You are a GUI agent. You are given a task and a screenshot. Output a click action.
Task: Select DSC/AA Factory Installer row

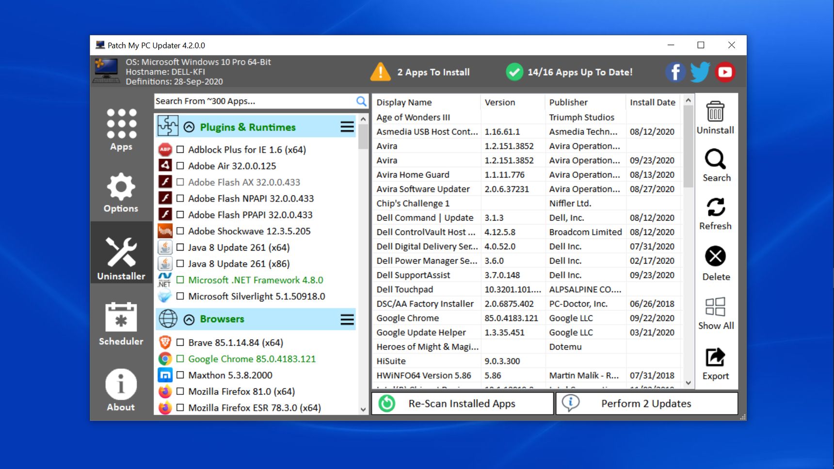click(527, 304)
